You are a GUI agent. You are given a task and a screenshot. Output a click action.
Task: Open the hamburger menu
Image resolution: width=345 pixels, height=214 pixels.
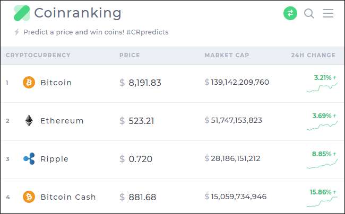(x=328, y=13)
